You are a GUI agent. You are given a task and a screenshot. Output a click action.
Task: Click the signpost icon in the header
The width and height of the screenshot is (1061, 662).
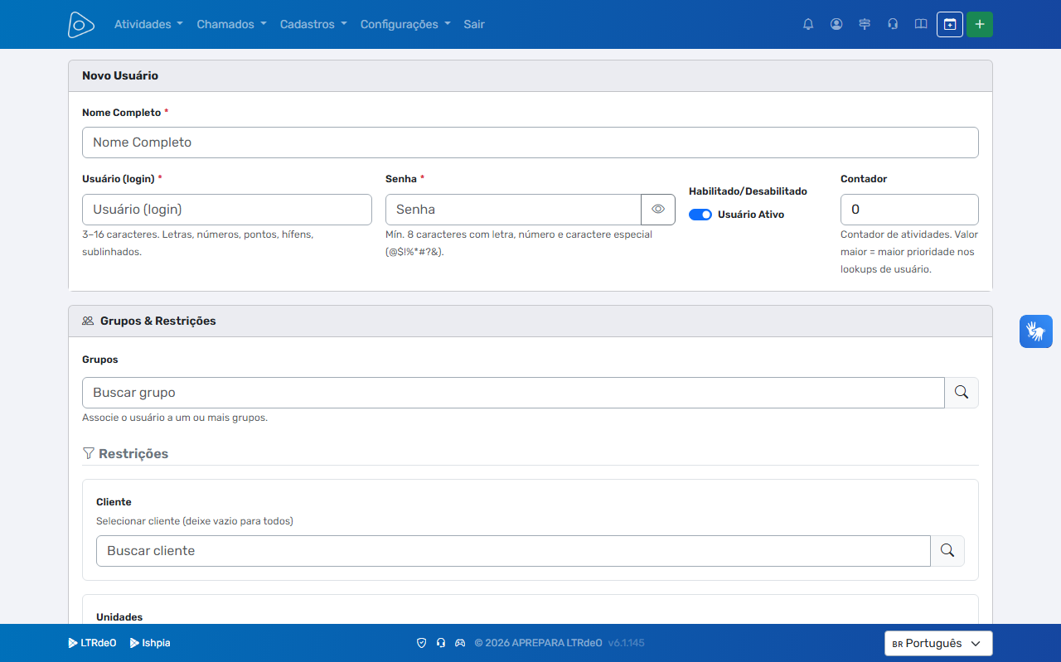pos(865,24)
